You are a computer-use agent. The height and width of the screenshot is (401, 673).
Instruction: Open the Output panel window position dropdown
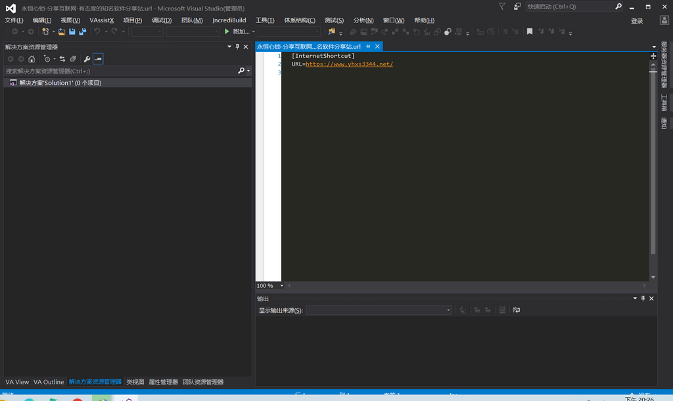coord(635,298)
